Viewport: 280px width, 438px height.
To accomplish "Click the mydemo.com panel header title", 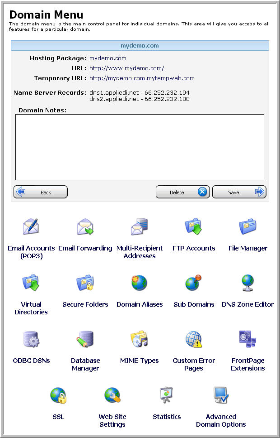I will tap(140, 46).
